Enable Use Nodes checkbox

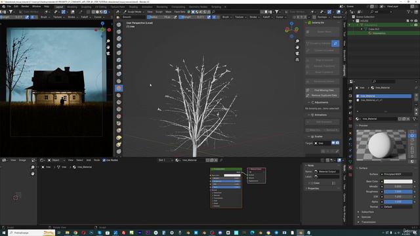point(104,160)
